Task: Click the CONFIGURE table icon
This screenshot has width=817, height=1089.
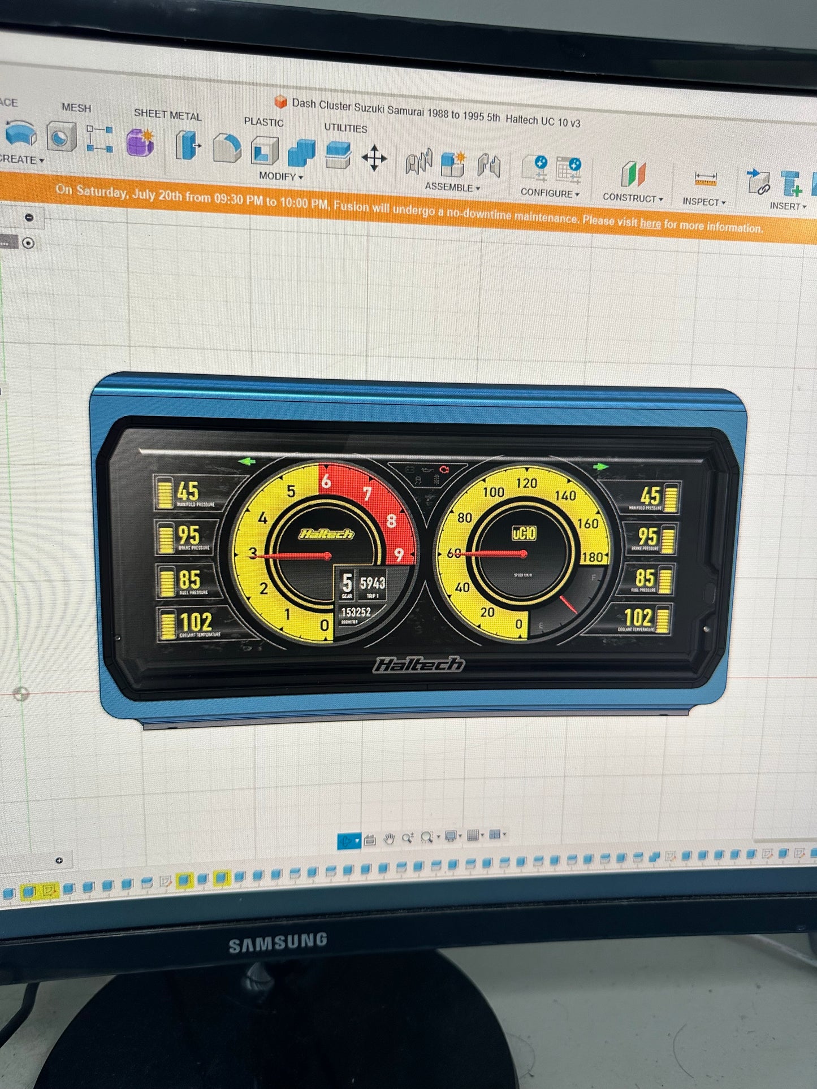Action: [568, 171]
